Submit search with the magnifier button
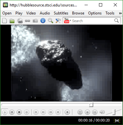123x125 pixels. click(x=117, y=21)
